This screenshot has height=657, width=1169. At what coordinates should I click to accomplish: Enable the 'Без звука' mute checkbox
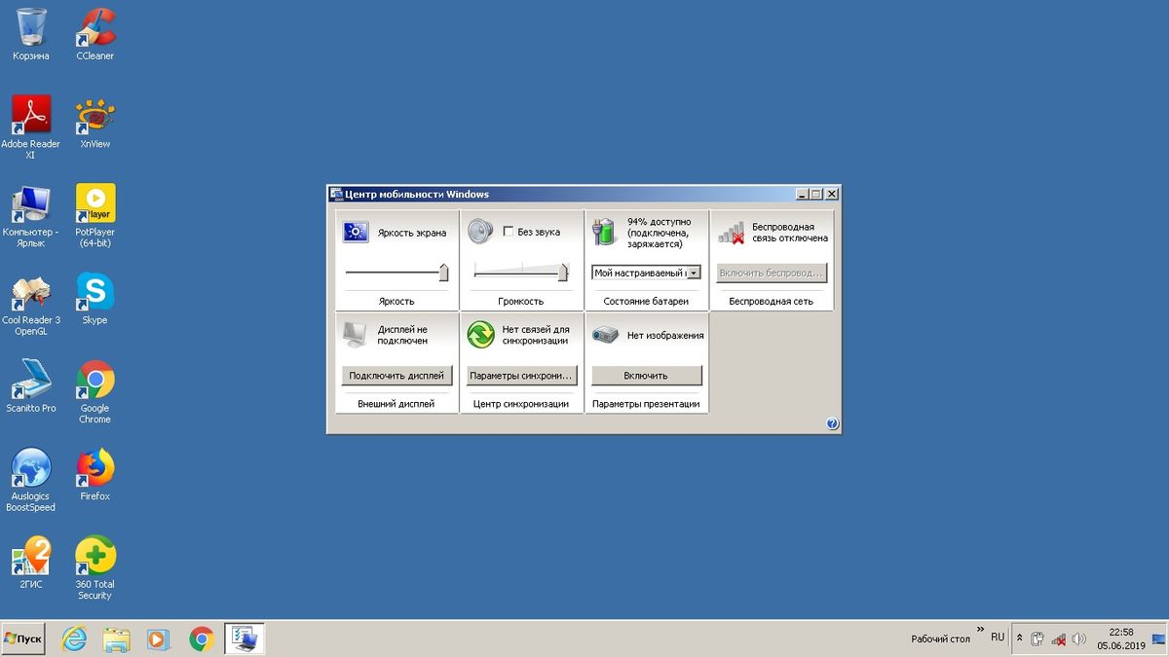(508, 232)
